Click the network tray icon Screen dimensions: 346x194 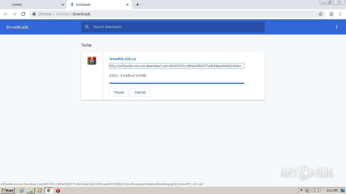[x=307, y=190]
